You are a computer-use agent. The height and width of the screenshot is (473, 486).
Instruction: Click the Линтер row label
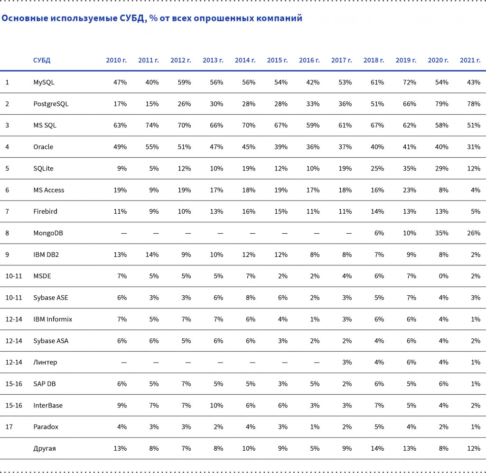click(x=45, y=362)
